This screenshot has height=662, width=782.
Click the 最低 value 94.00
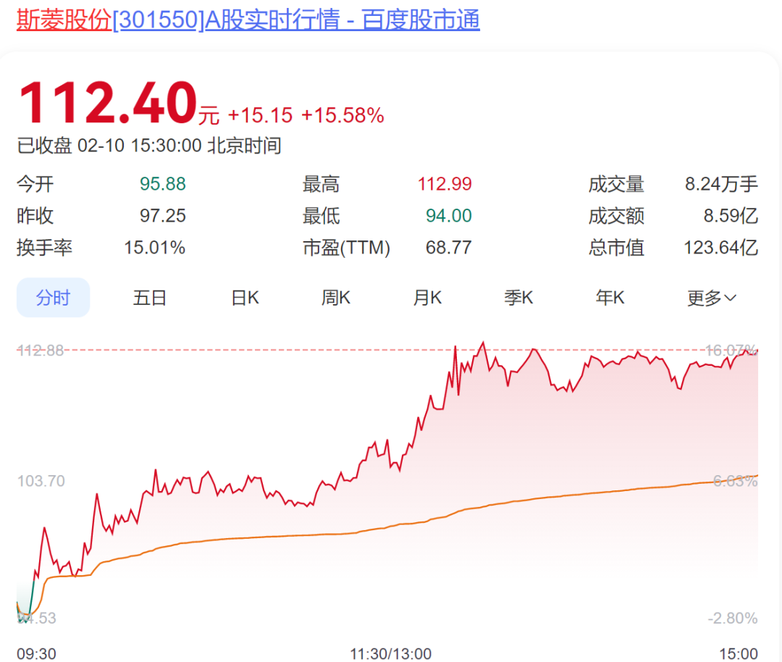448,216
